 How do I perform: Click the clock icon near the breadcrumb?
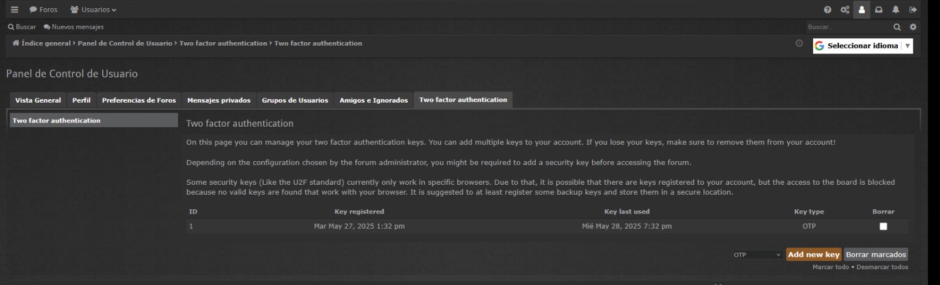[799, 43]
